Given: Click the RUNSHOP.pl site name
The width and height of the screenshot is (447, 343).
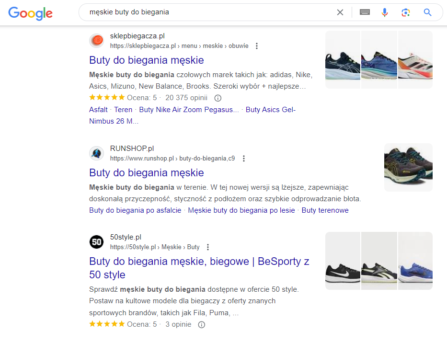Looking at the screenshot, I should (132, 149).
